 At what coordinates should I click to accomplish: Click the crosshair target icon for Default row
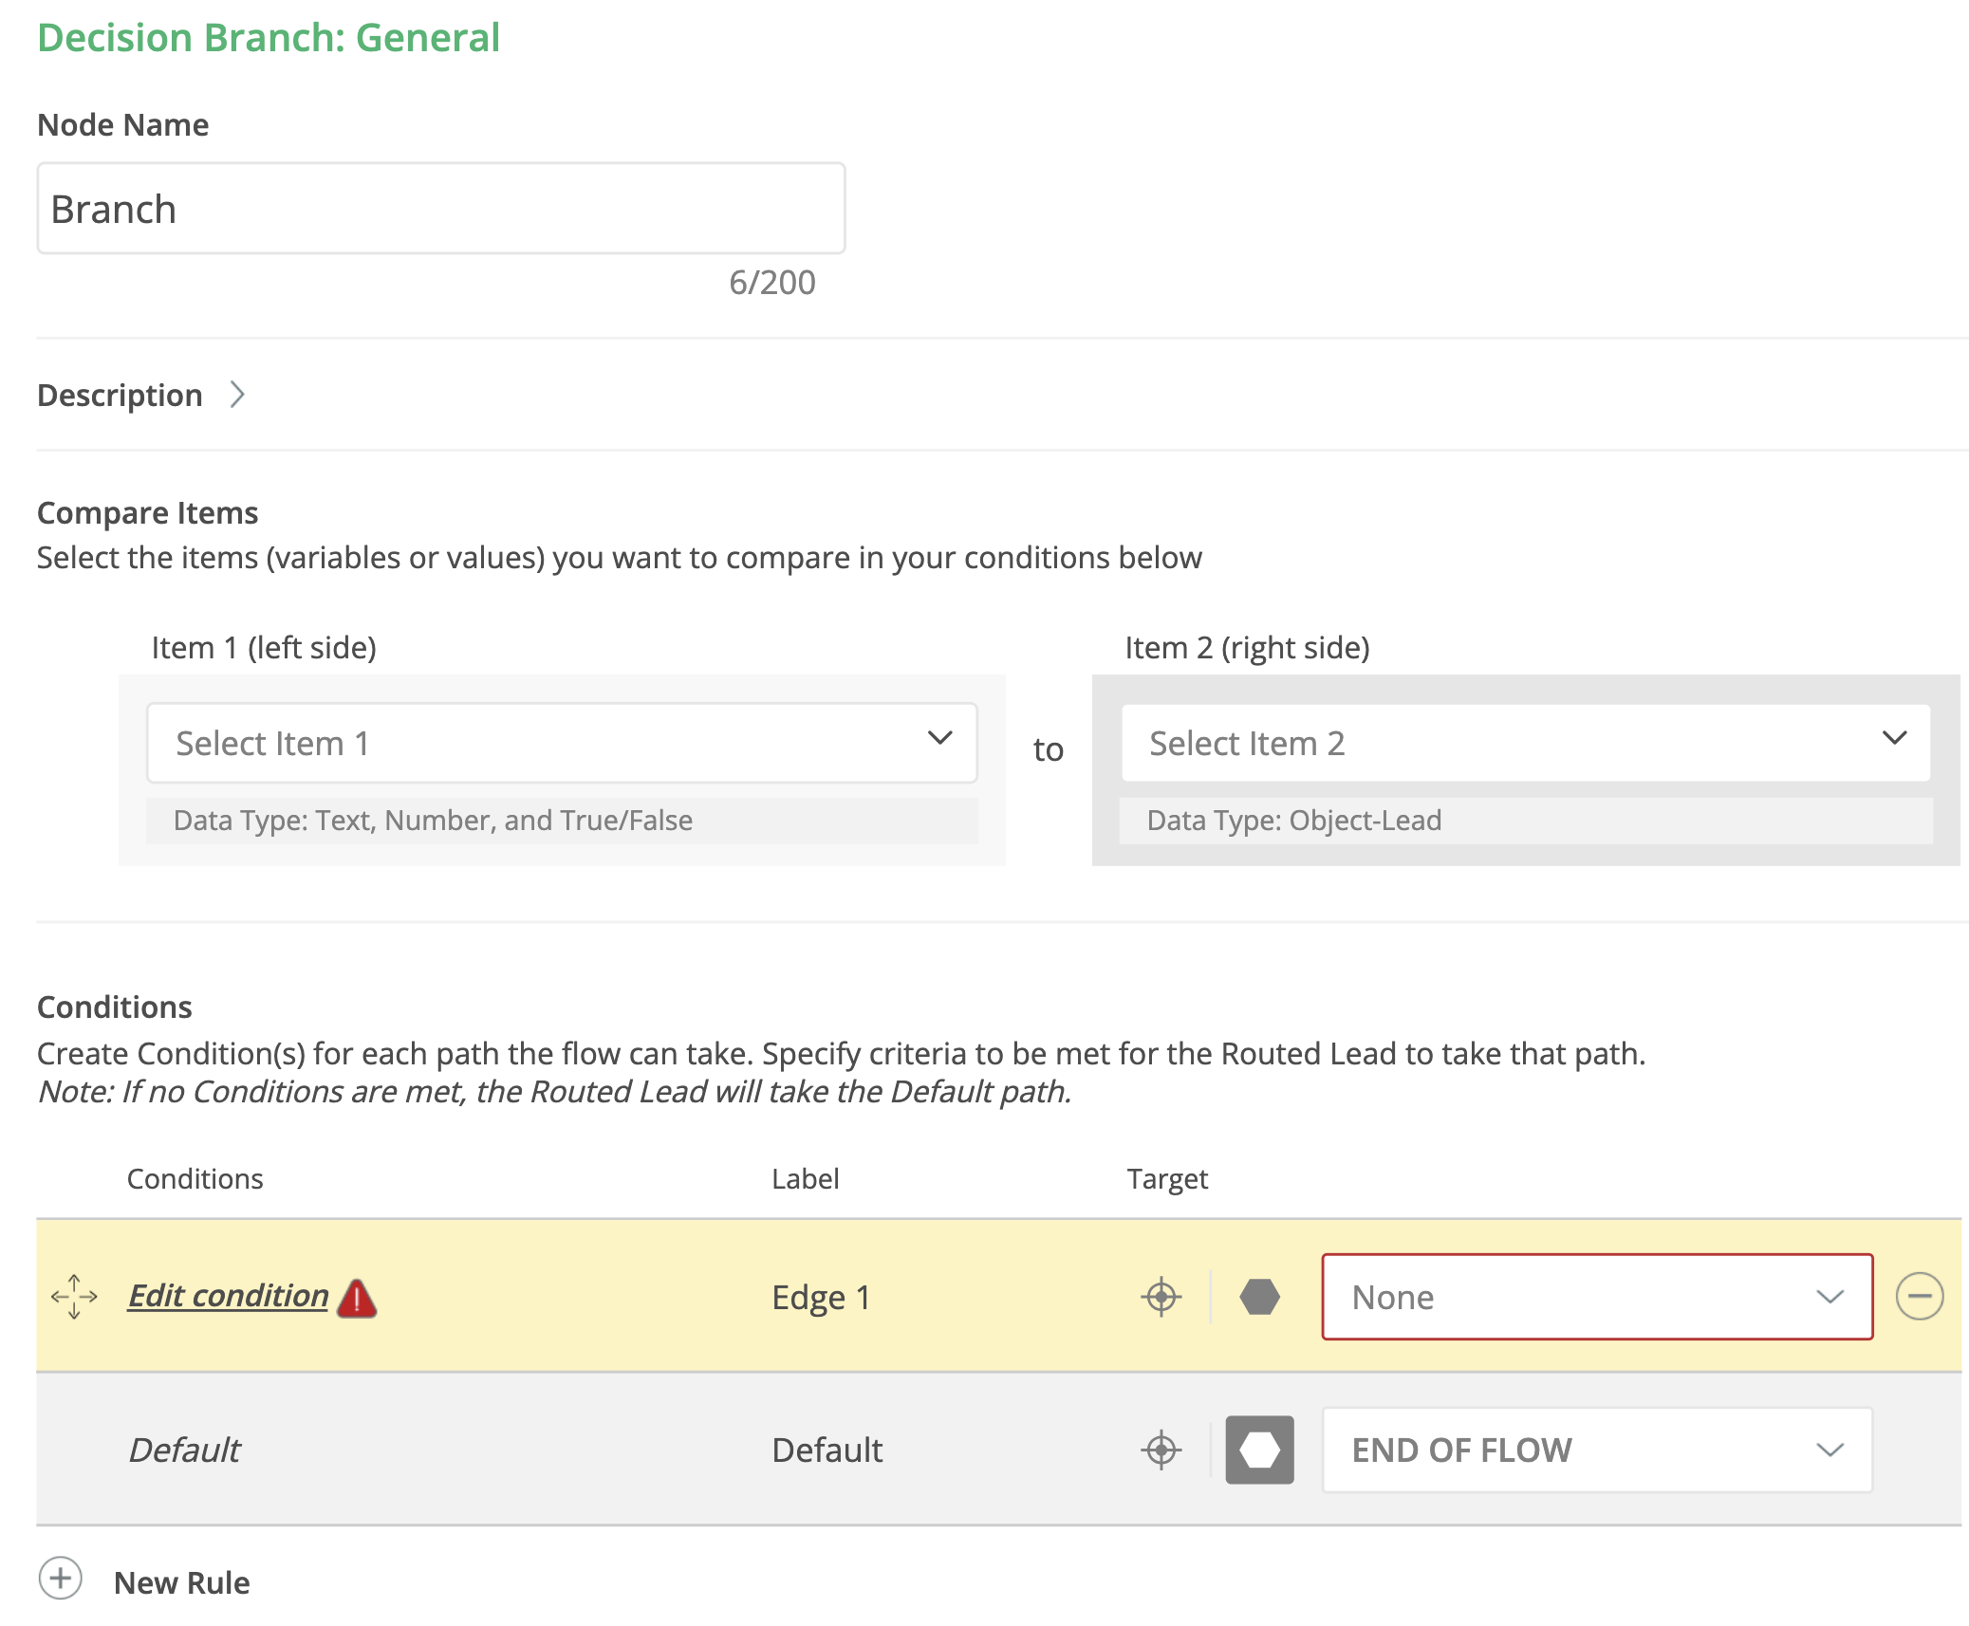tap(1161, 1450)
